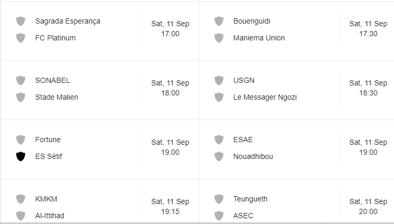Open the Le Messager Ngozi team link
Image resolution: width=394 pixels, height=224 pixels.
265,97
